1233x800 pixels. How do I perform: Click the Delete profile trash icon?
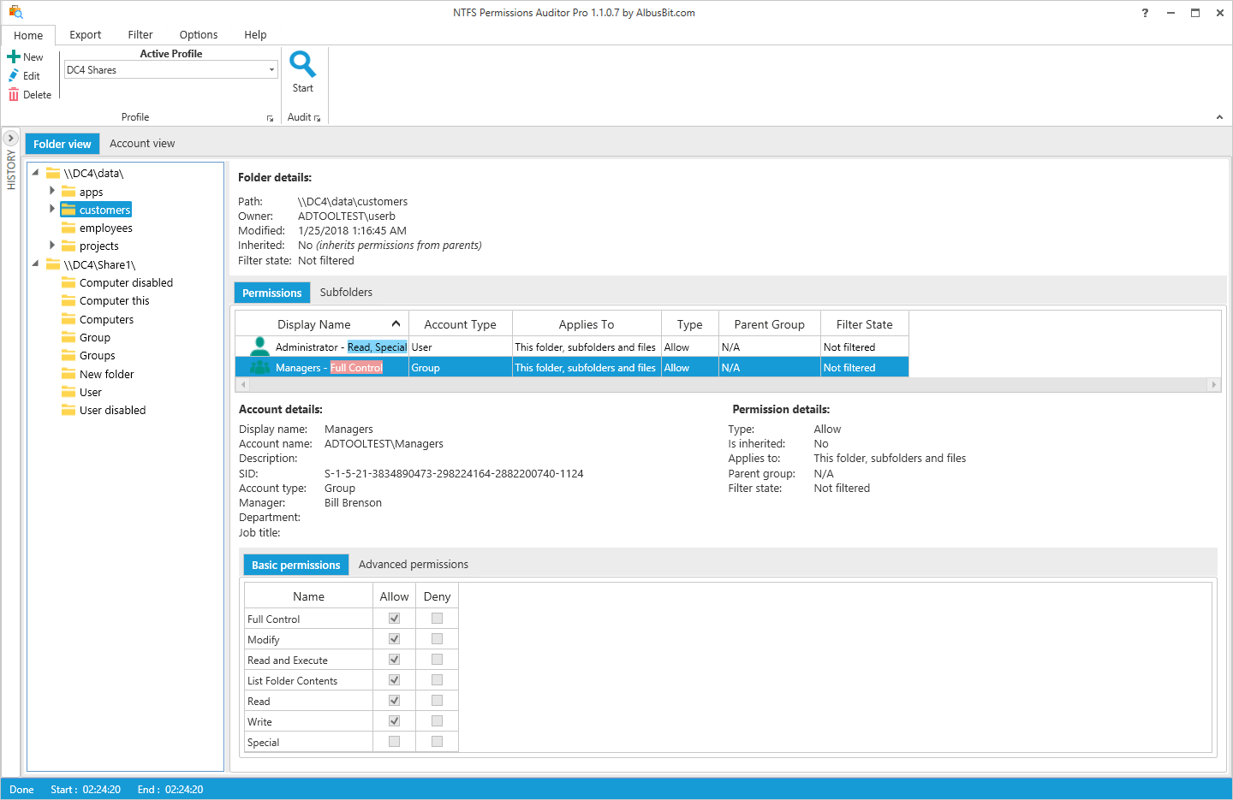15,94
